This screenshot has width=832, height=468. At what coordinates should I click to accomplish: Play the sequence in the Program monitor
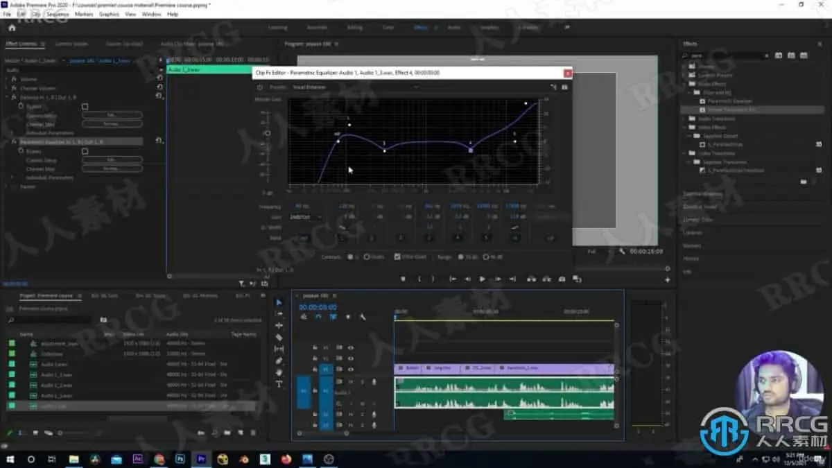pyautogui.click(x=483, y=279)
